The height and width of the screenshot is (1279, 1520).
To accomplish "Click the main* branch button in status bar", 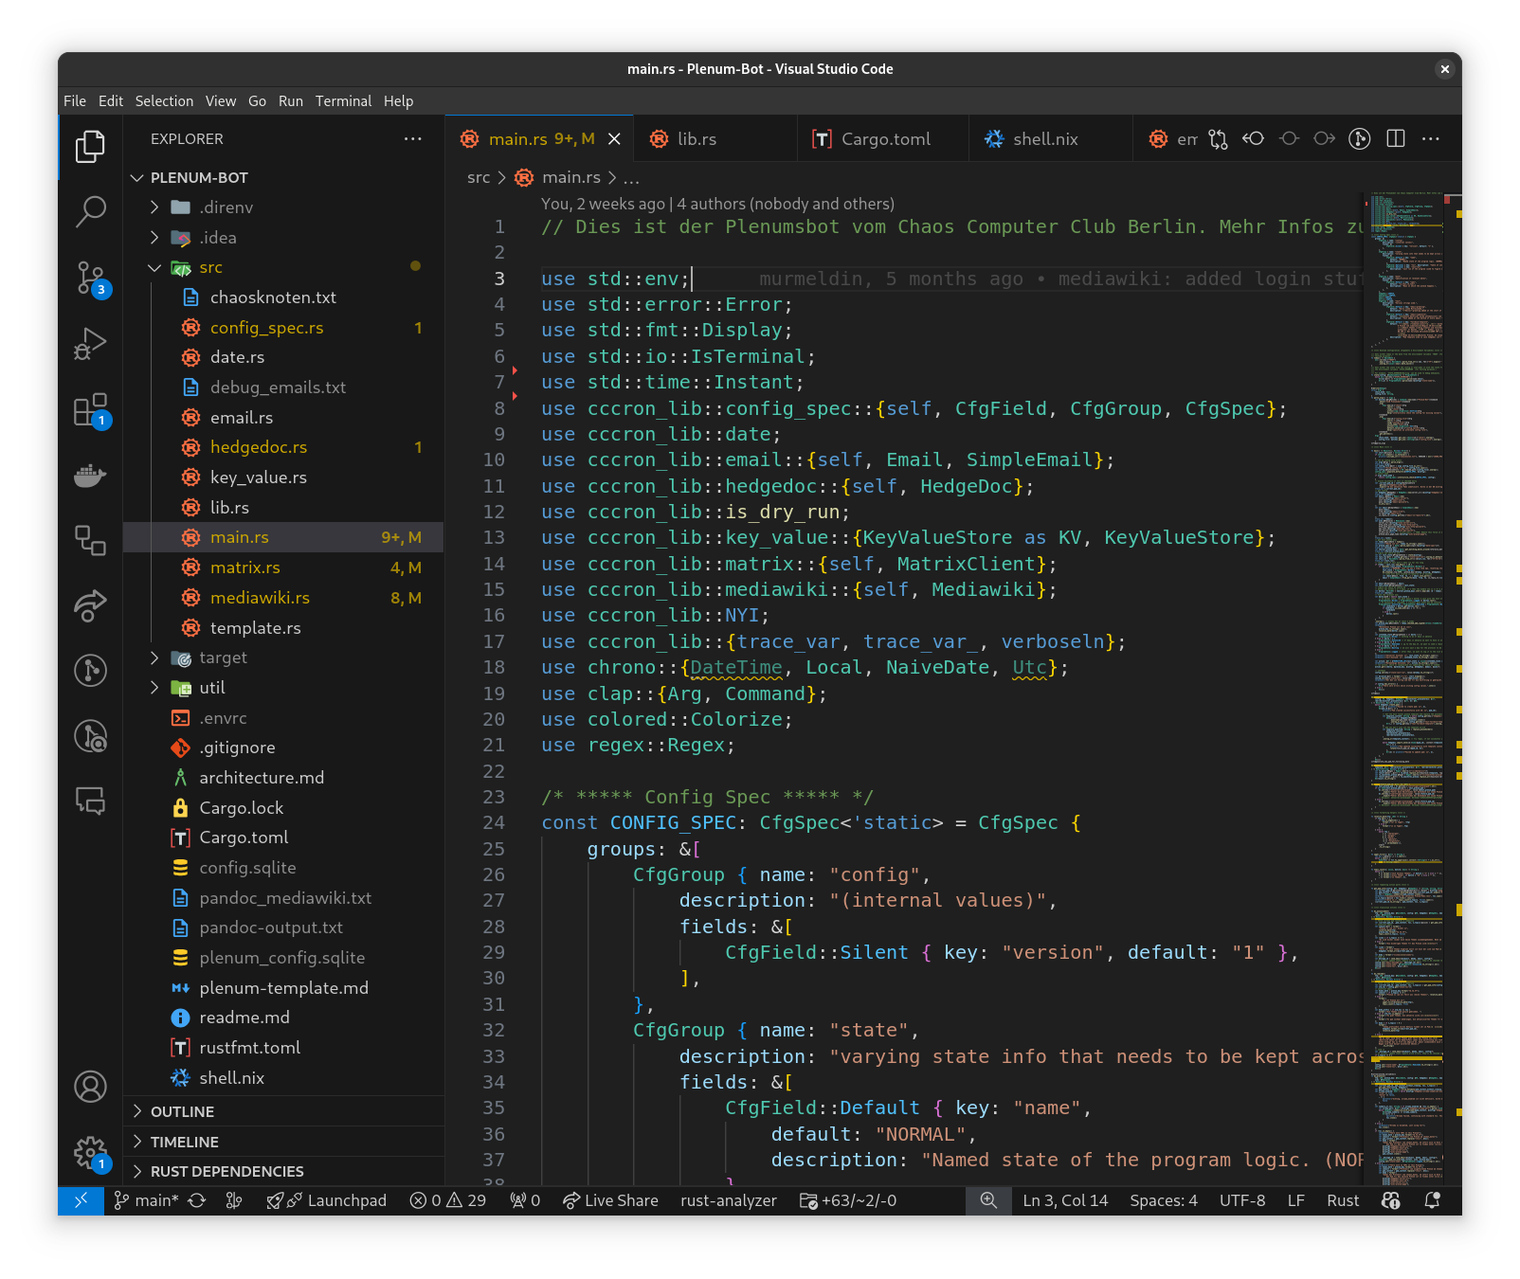I will pos(147,1200).
